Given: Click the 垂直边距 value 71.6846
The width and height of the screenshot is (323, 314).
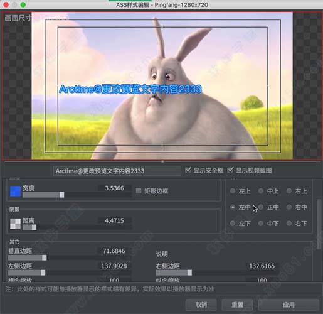Looking at the screenshot, I should pos(114,251).
